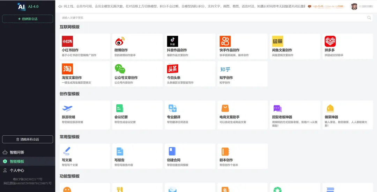This screenshot has height=192, width=377.
Task: Click the AI-4.0 version label
Action: pos(33,7)
